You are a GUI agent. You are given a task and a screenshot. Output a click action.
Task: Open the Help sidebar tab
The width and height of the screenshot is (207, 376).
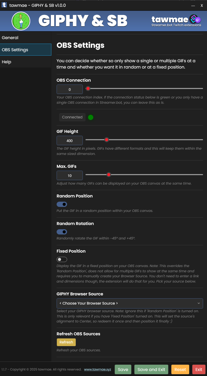[26, 62]
